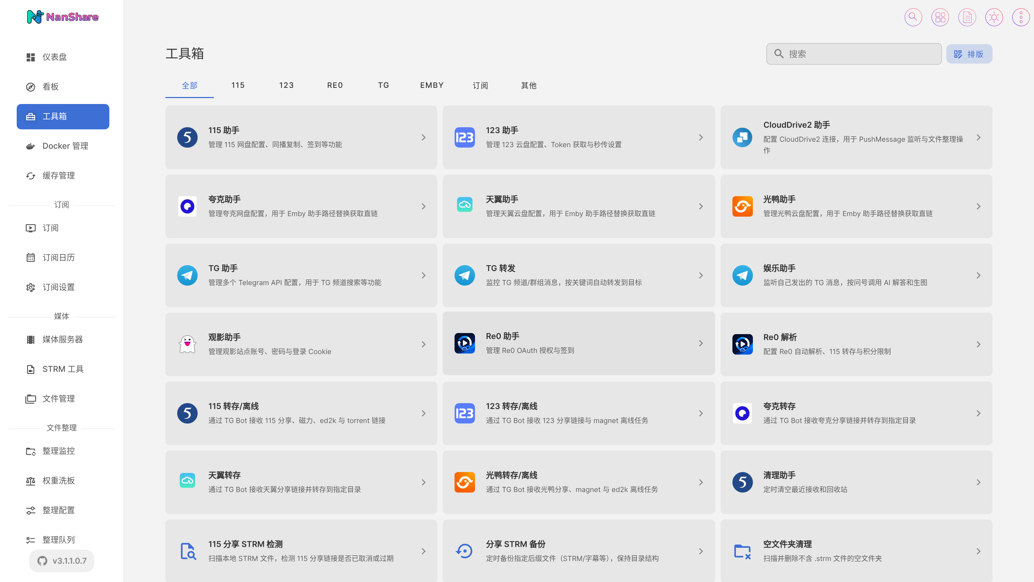Expand the 天翼转存 card chevron
Screen dimensions: 1034x582
pyautogui.click(x=424, y=482)
